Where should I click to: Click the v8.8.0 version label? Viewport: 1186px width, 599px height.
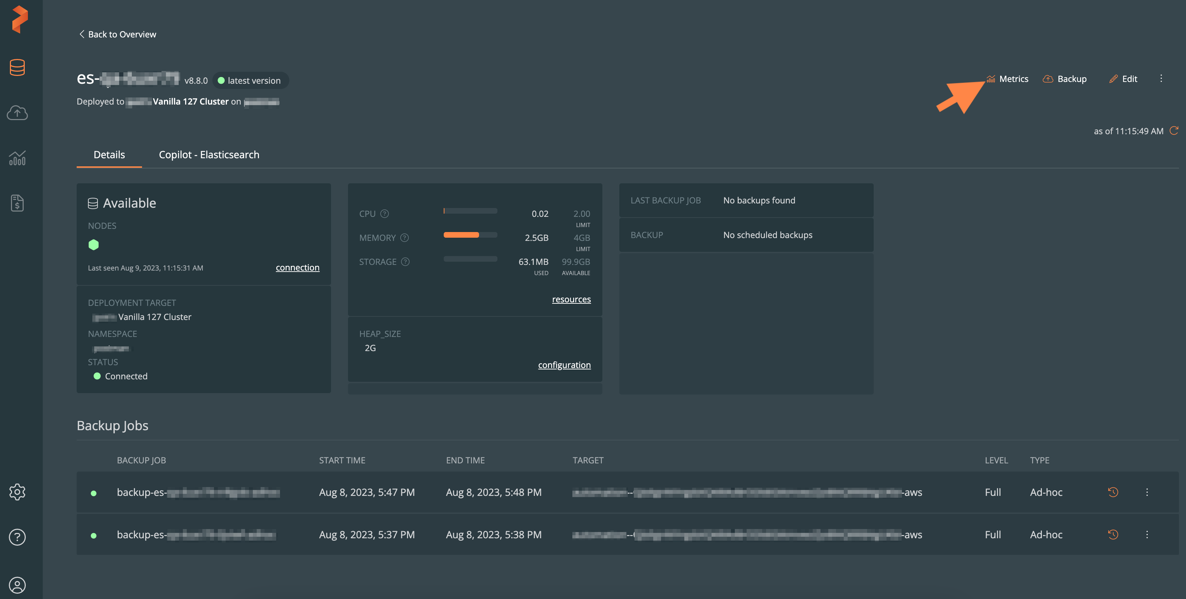point(196,81)
